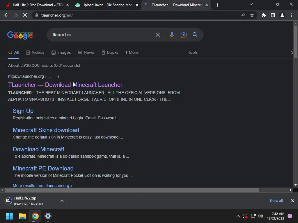
Task: Close the UploadHaven tab
Action: 137,5
